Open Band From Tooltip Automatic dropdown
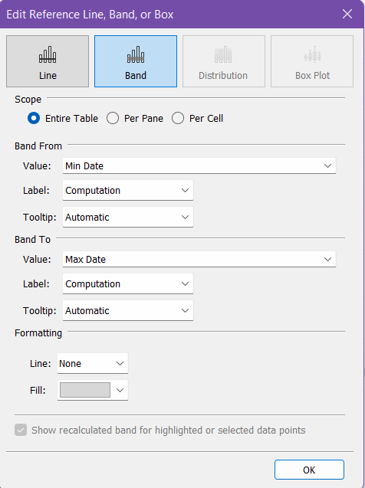Screen dimensions: 365x488 point(128,217)
